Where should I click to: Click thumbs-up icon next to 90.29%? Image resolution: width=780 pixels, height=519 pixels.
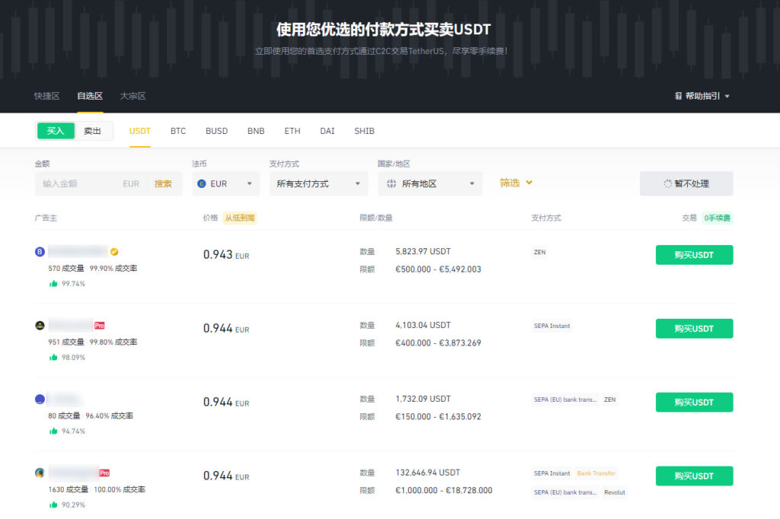pos(53,505)
